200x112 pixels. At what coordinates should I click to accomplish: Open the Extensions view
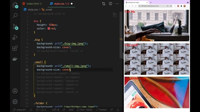pyautogui.click(x=15, y=48)
